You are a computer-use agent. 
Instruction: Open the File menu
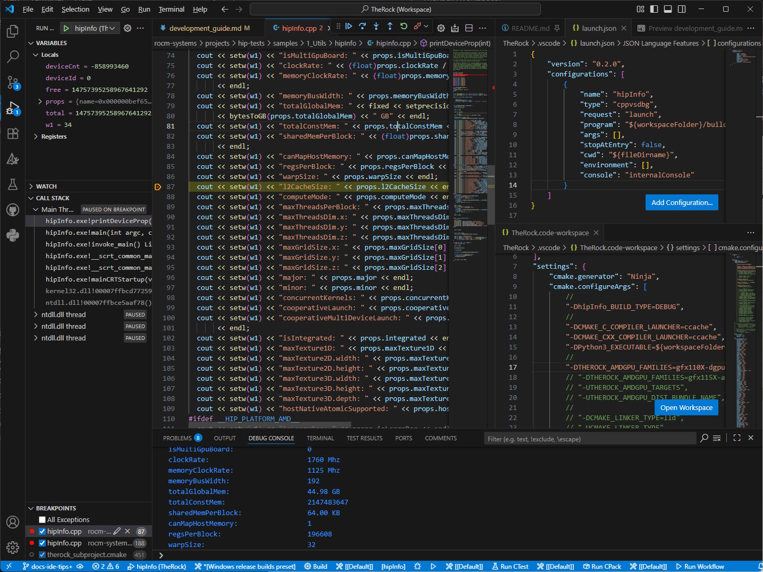pyautogui.click(x=28, y=9)
